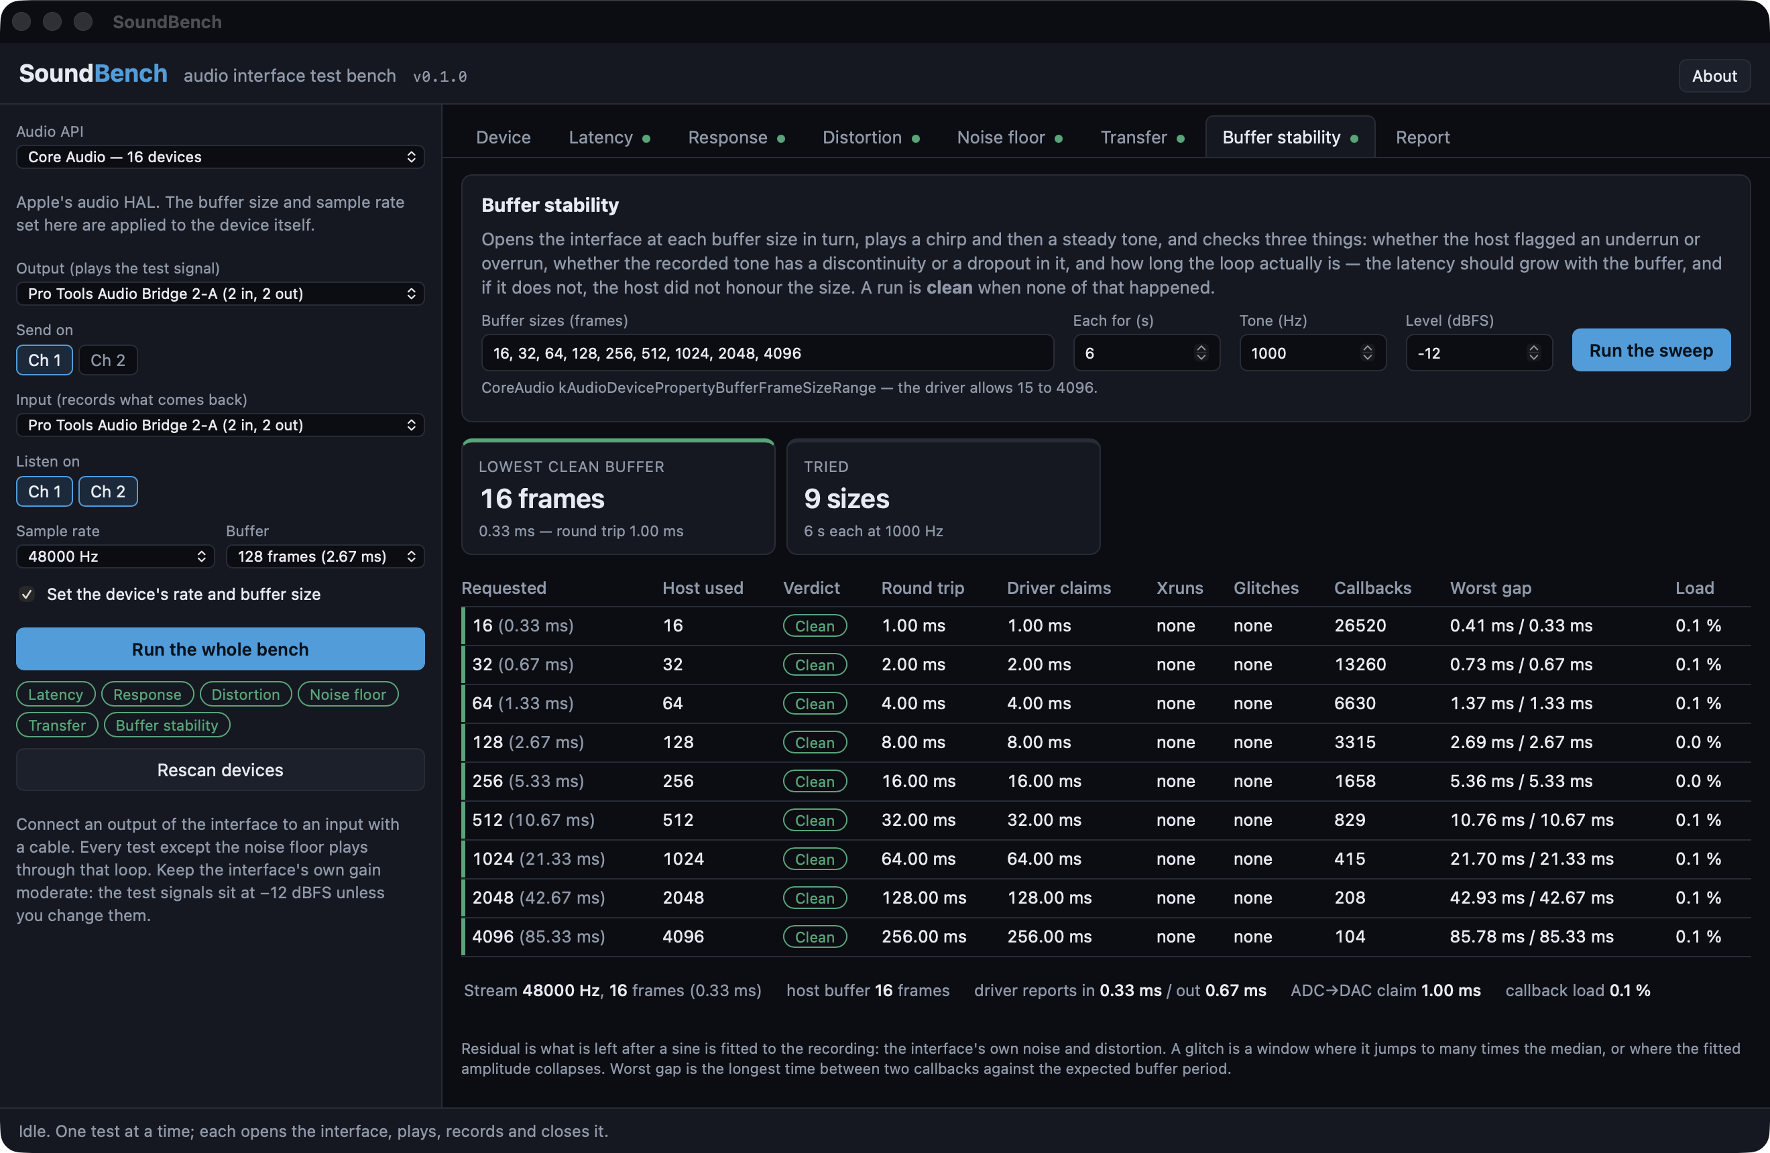Click worst gap 10.76 ms / 10.67 ms

pos(1531,820)
